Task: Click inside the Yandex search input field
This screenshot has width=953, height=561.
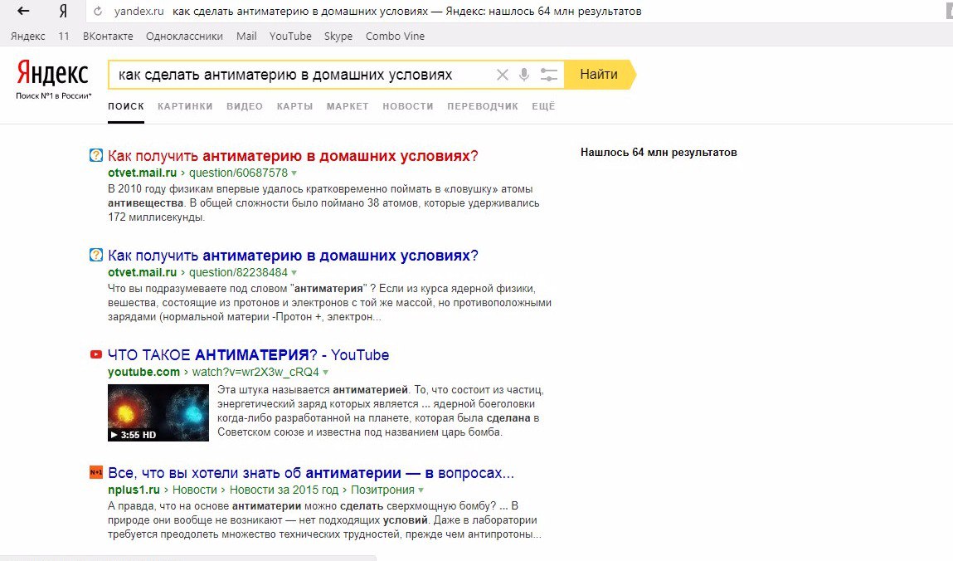Action: coord(299,75)
